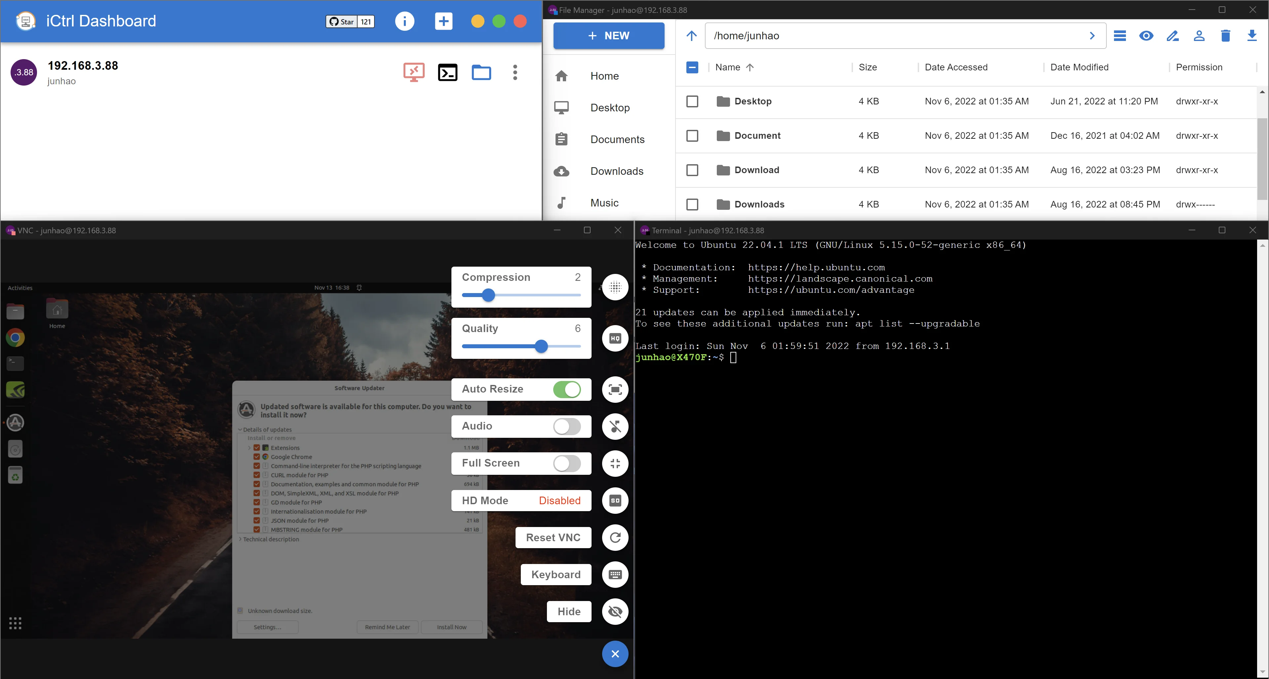Open Activities in the remote Ubuntu desktop
Image resolution: width=1269 pixels, height=679 pixels.
click(x=19, y=288)
